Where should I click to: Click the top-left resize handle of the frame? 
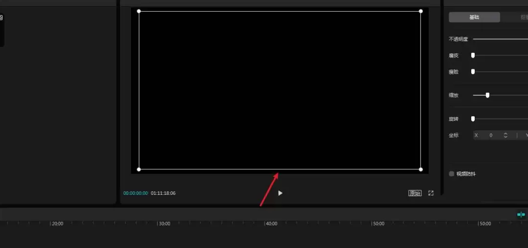[139, 11]
